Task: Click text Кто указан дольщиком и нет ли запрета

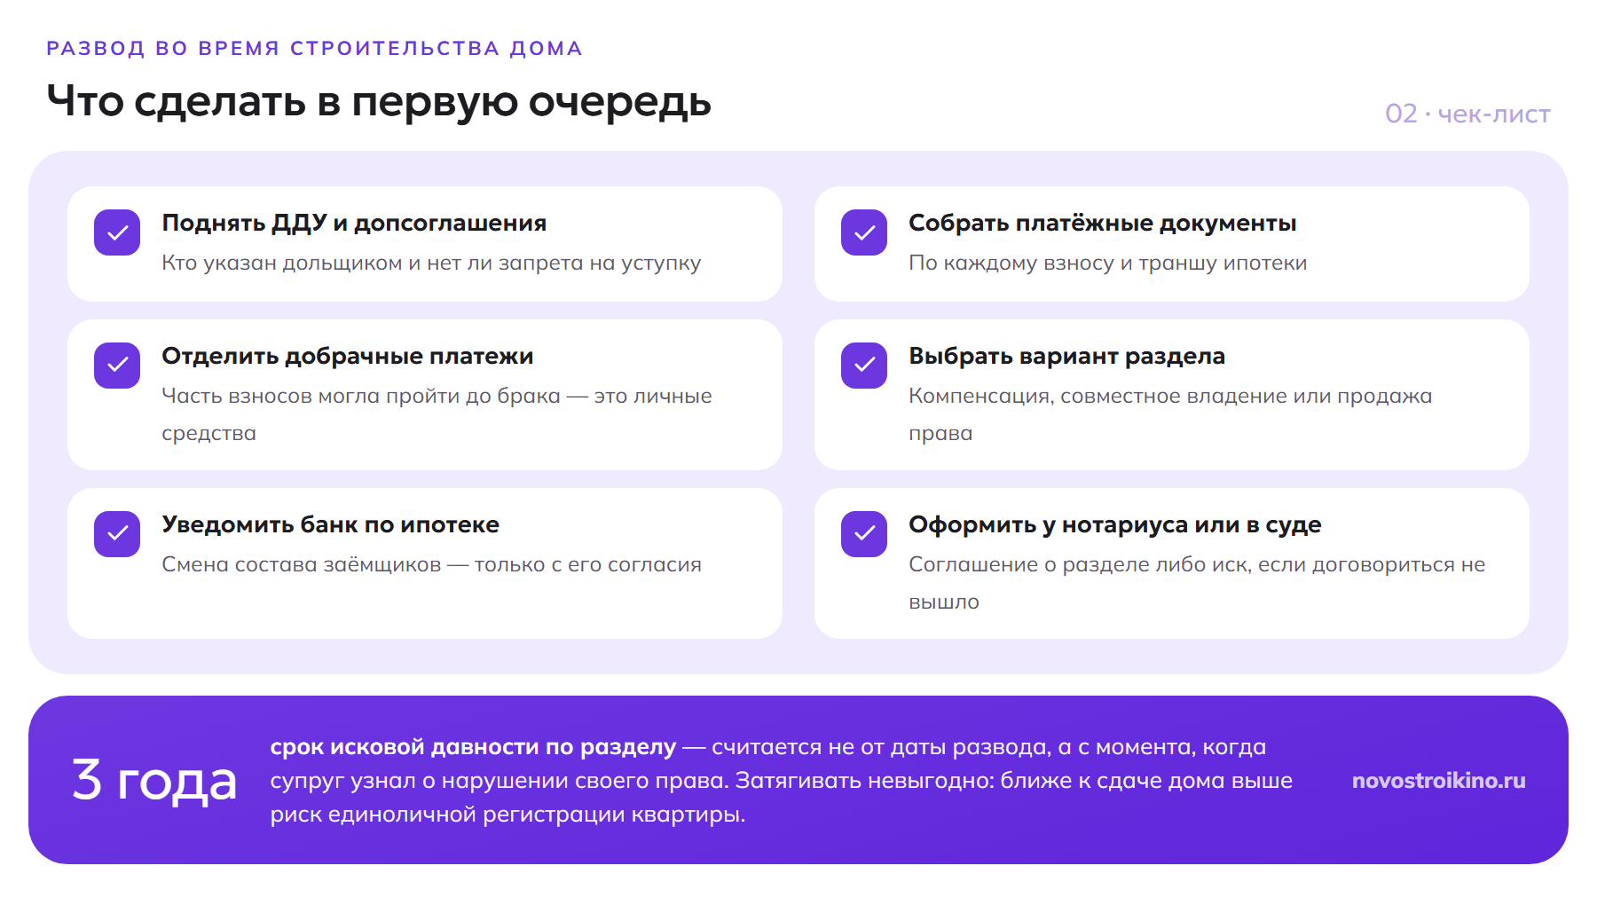Action: [x=372, y=264]
